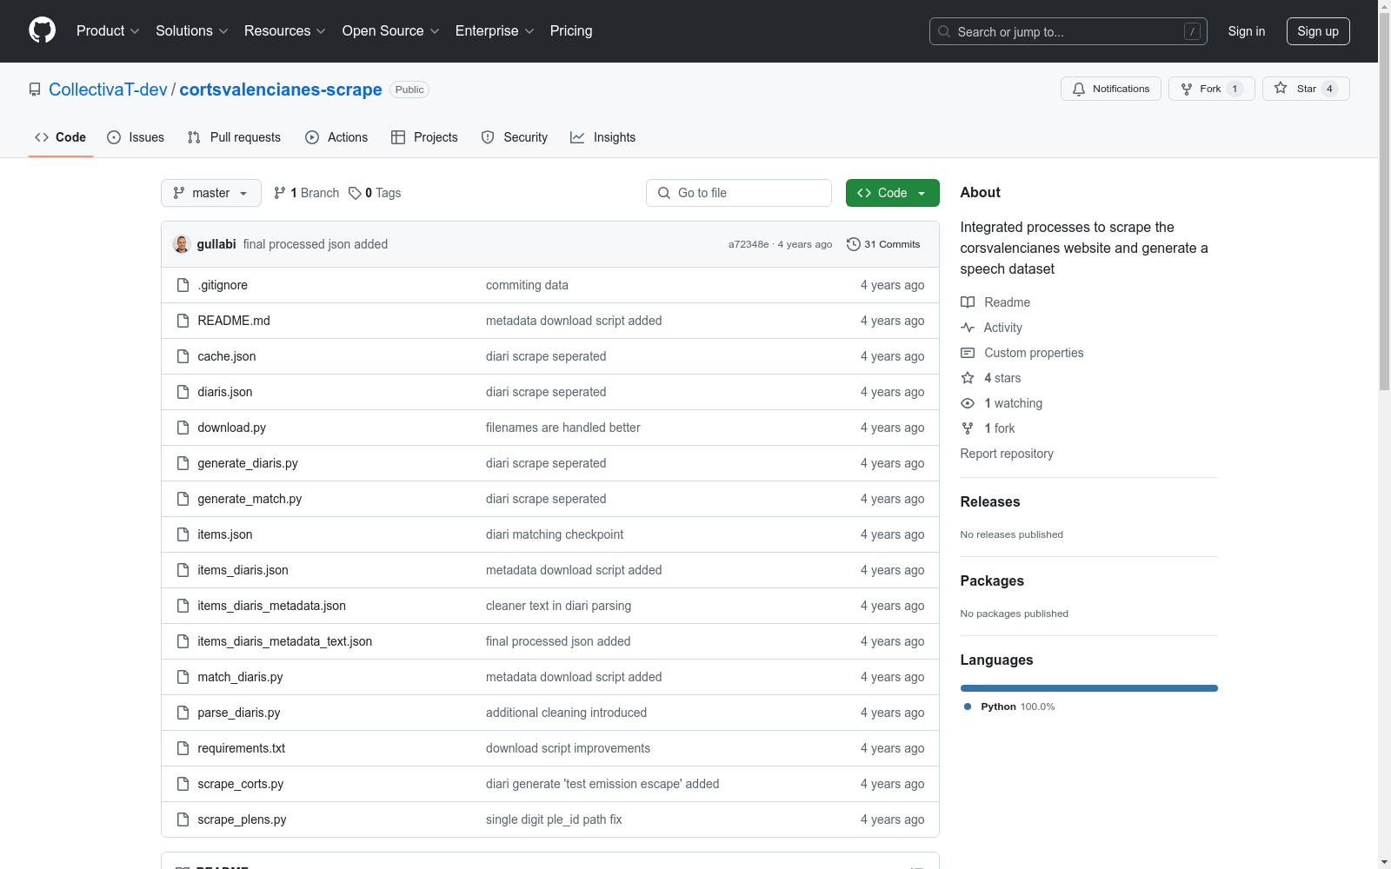Open the generate_match.py file

pyautogui.click(x=250, y=499)
